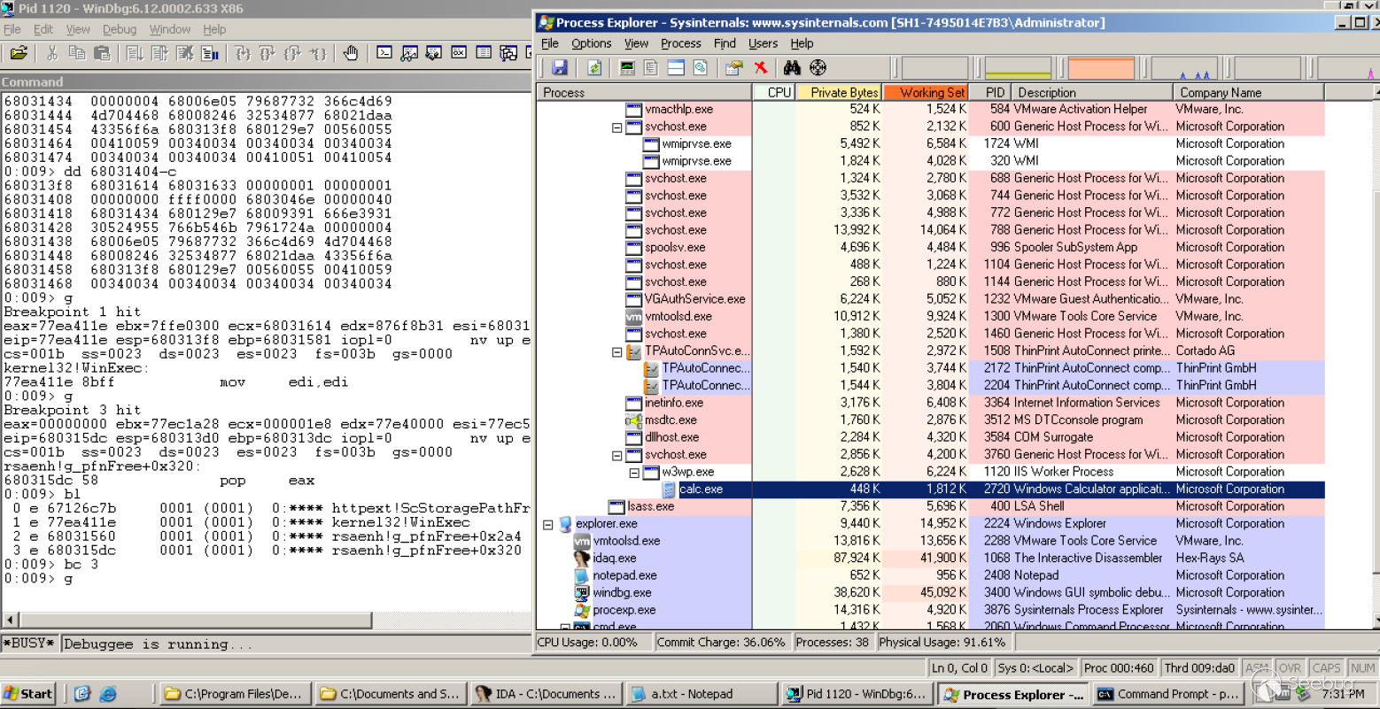Viewport: 1380px width, 709px height.
Task: Collapse the TPAutoConnSvc.exe tree node
Action: [x=617, y=352]
